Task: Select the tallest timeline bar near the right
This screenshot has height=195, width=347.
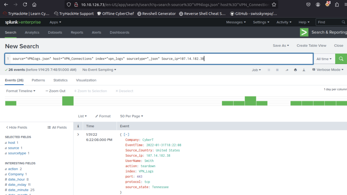Action: coord(250,101)
